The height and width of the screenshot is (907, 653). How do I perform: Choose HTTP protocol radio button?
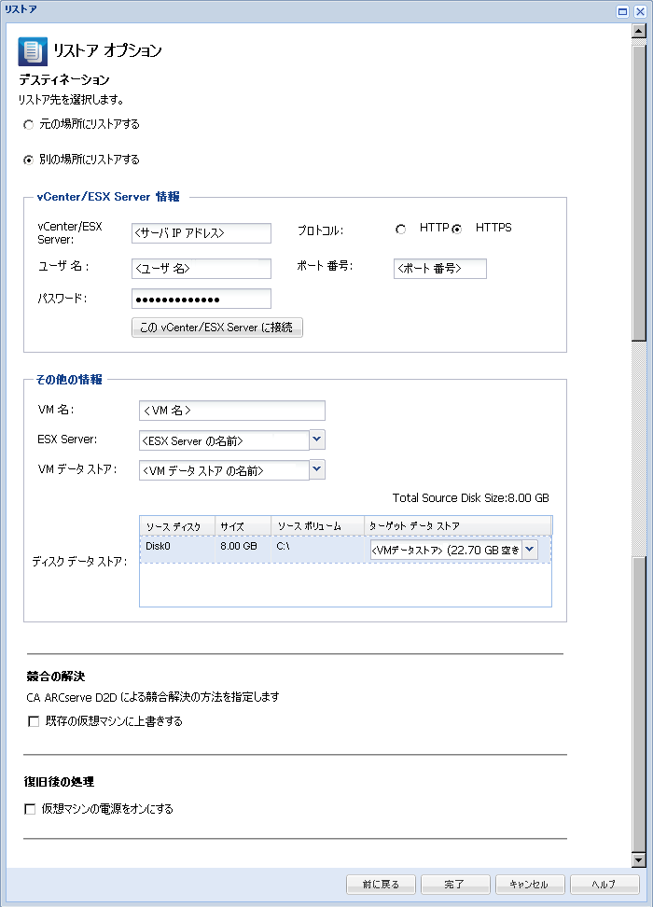tap(400, 229)
